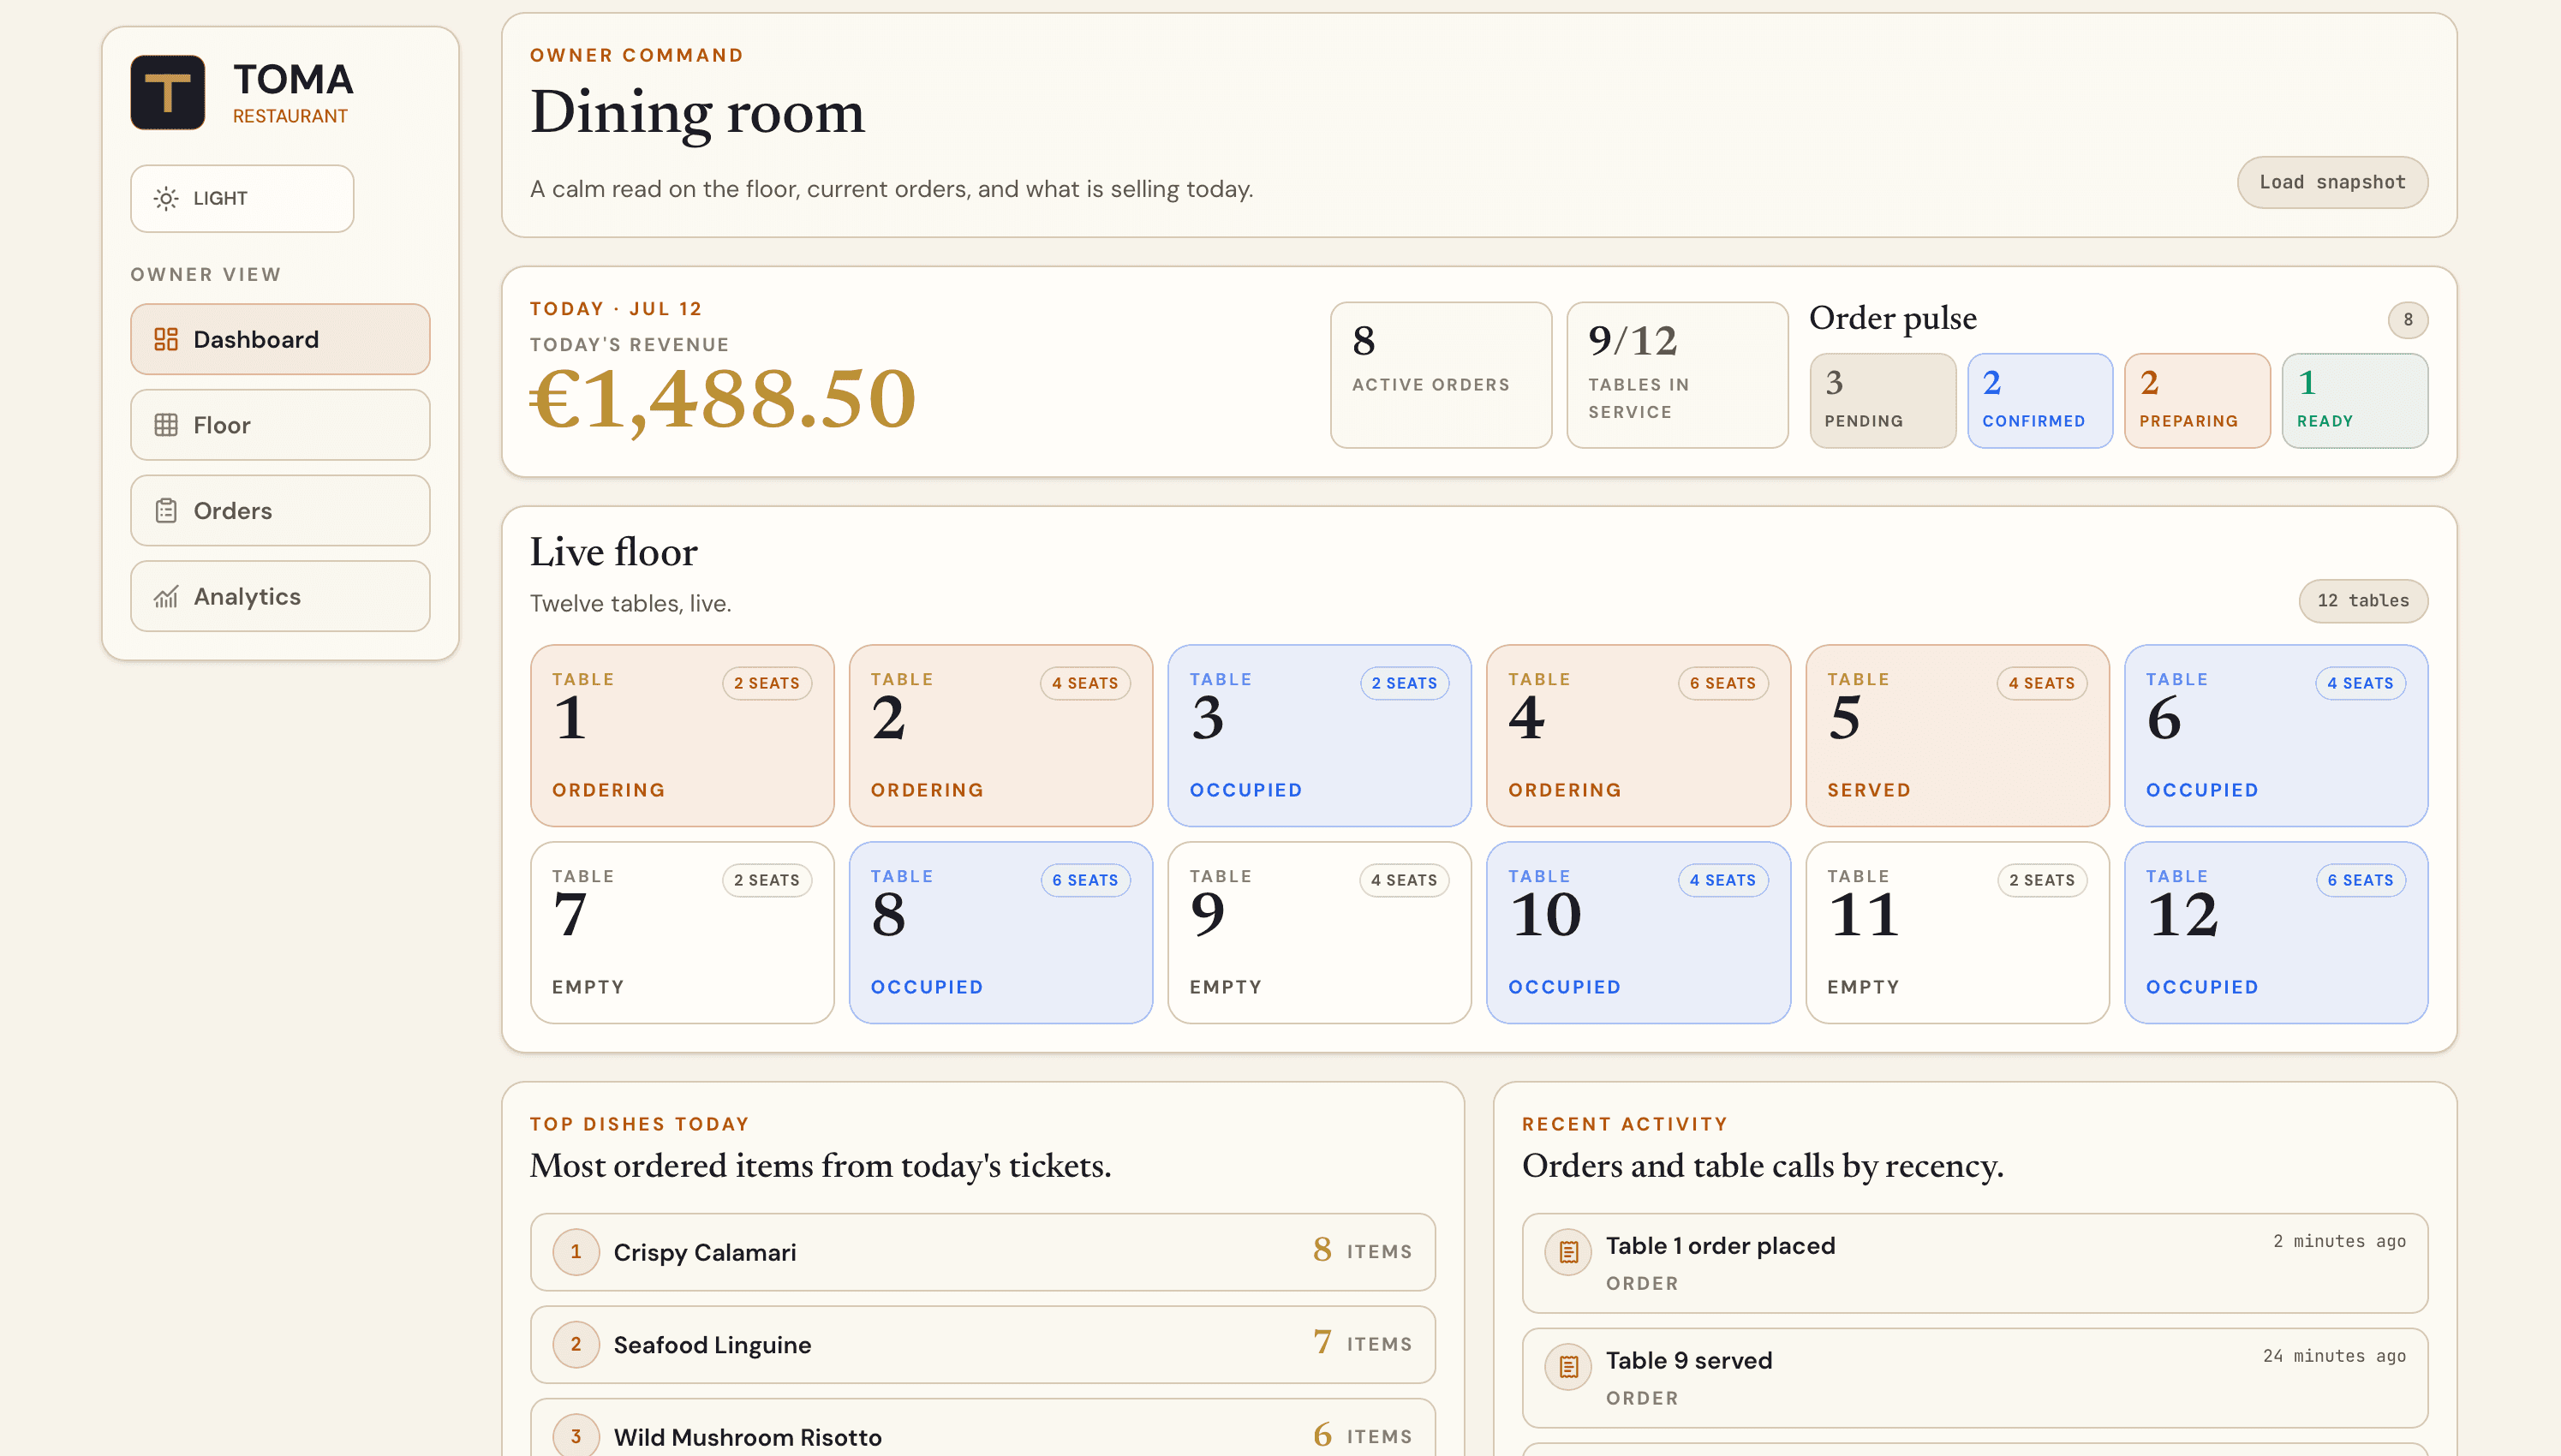Click the Seafood Linguine dish row
Screen dimensions: 2561x1456
click(x=983, y=1344)
